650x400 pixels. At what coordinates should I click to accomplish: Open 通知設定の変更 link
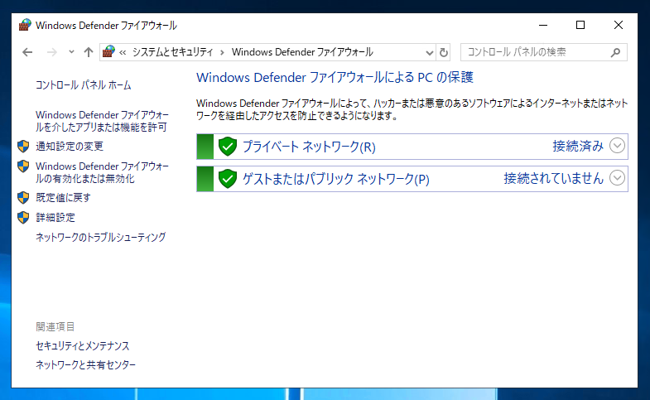pyautogui.click(x=70, y=146)
